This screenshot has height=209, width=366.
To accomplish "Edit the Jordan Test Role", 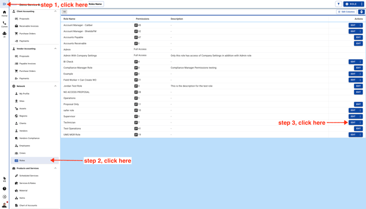I will (358, 86).
